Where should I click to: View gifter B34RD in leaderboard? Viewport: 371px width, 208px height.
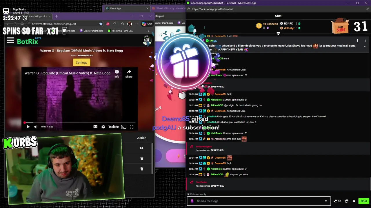290,24
